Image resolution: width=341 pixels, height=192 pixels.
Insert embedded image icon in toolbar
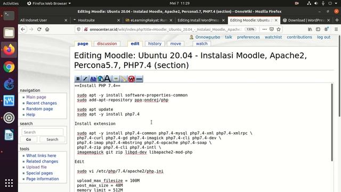pyautogui.click(x=116, y=79)
